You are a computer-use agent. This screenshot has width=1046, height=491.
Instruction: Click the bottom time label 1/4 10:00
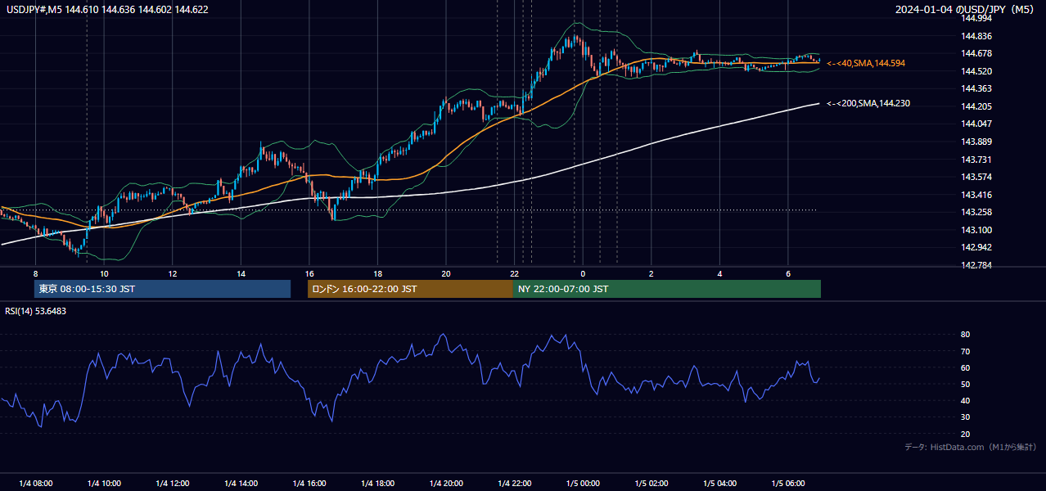pos(104,483)
